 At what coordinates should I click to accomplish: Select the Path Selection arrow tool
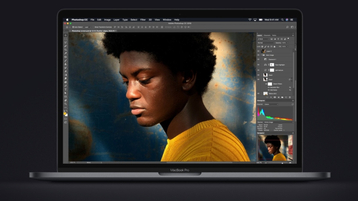coord(66,94)
